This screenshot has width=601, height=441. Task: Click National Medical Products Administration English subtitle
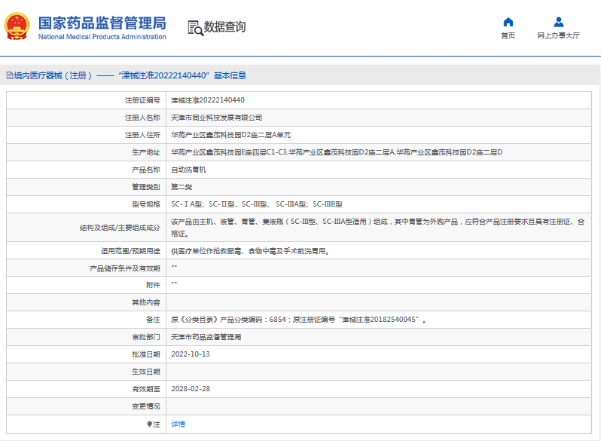click(x=102, y=37)
